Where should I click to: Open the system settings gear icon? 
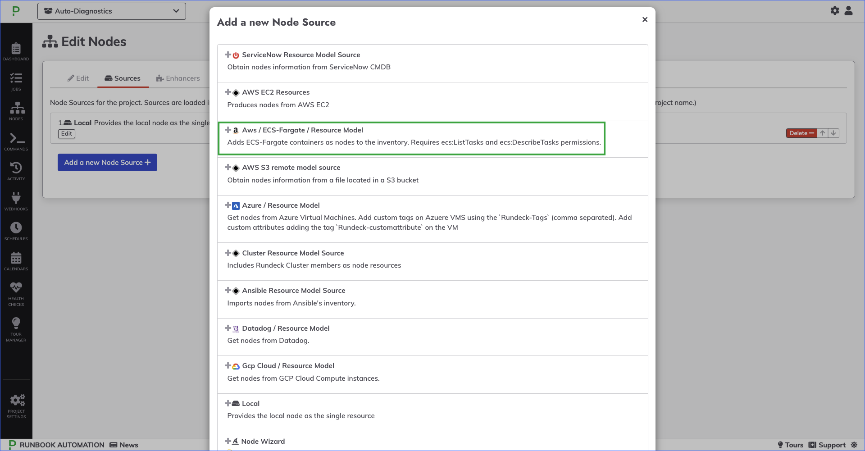[x=835, y=10]
